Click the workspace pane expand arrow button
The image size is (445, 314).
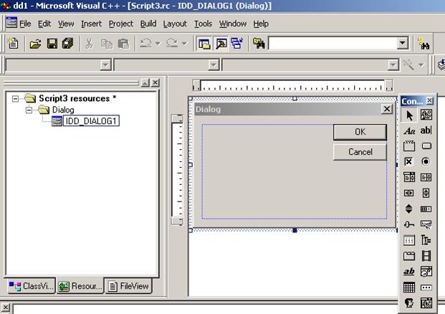click(x=145, y=83)
